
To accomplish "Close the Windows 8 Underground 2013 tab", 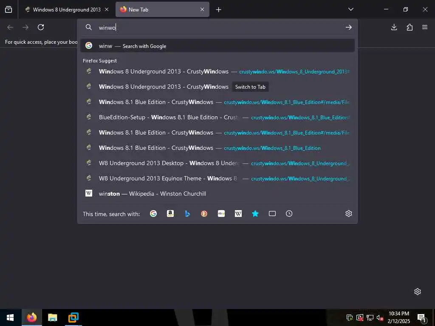I will click(x=107, y=9).
